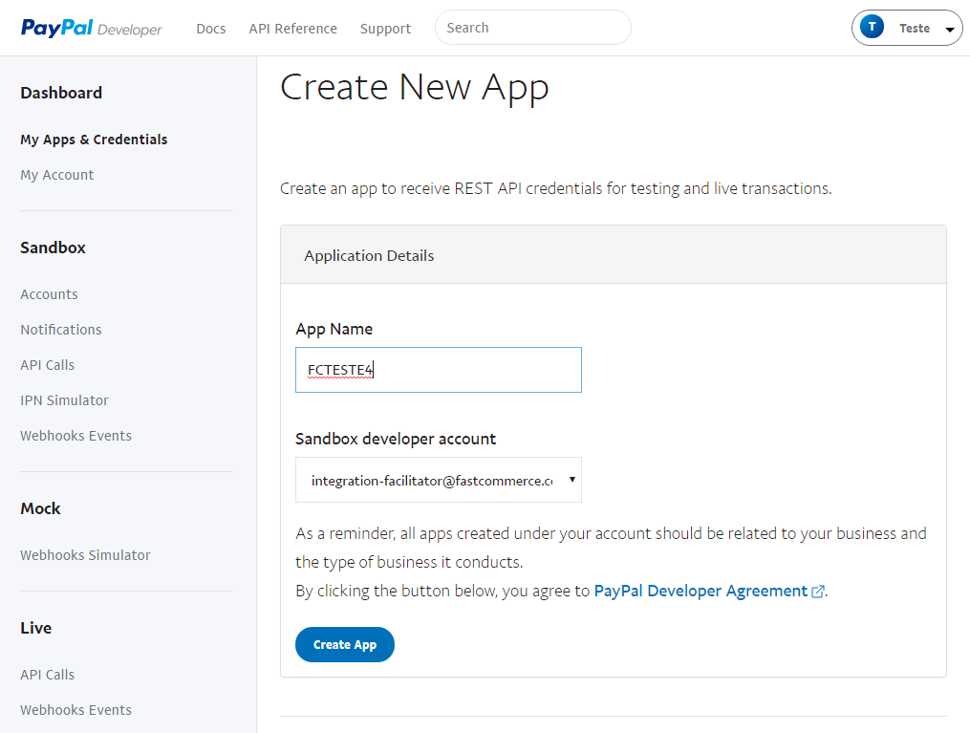Viewport: 970px width, 733px height.
Task: Open Sandbox API Calls
Action: pos(47,365)
